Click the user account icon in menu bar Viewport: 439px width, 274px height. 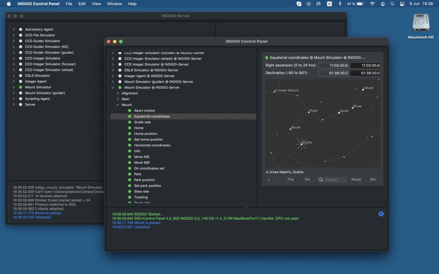(x=382, y=4)
